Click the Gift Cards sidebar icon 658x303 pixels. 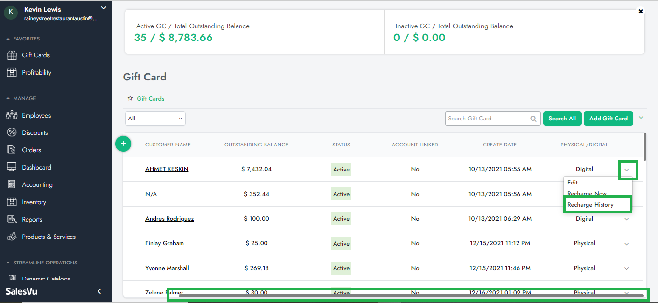(x=12, y=55)
